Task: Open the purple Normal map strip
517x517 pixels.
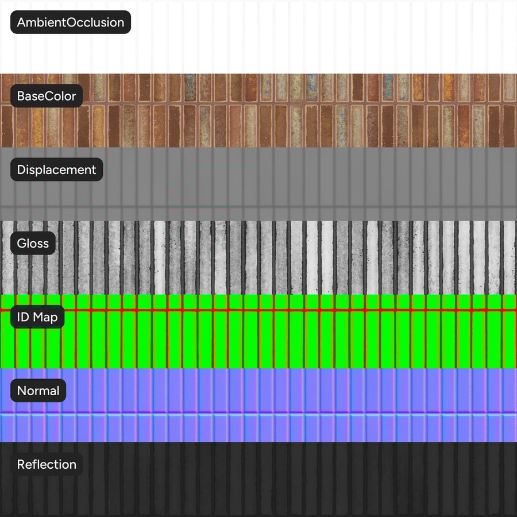Action: pyautogui.click(x=258, y=405)
